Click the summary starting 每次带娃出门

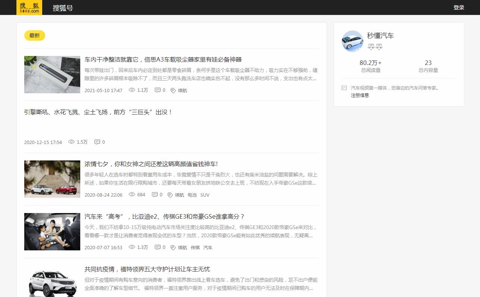[201, 74]
